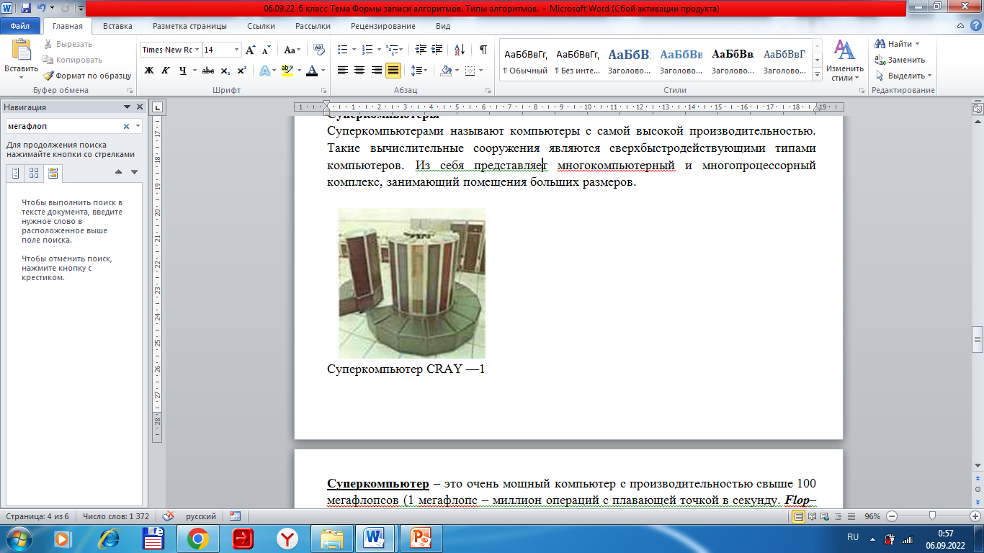The height and width of the screenshot is (553, 984).
Task: Toggle strikethrough formatting (abc)
Action: tap(208, 71)
